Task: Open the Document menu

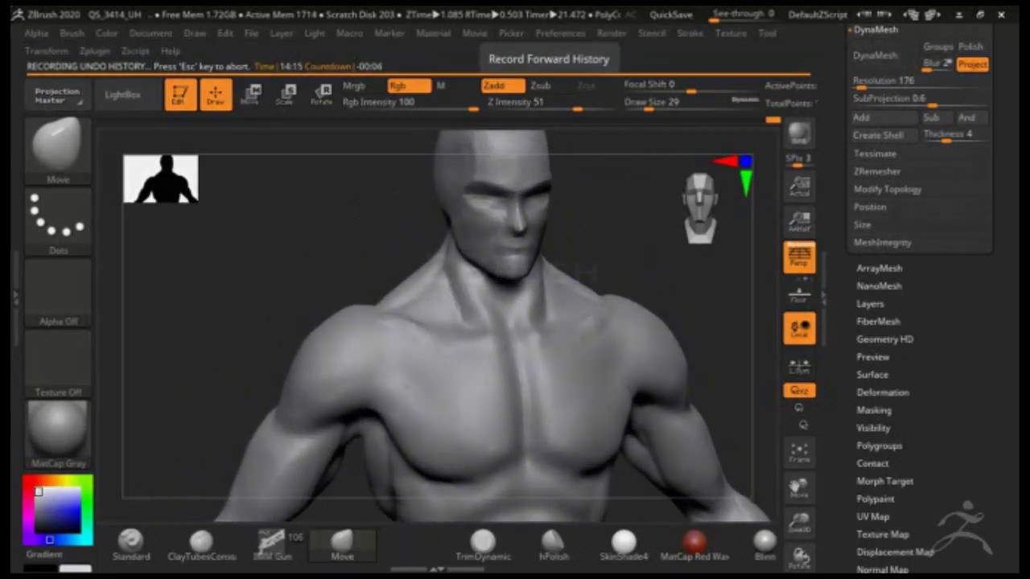Action: pyautogui.click(x=150, y=33)
